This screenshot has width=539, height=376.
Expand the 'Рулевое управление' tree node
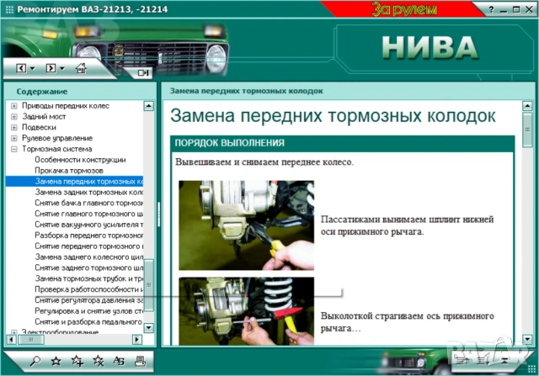(x=14, y=139)
